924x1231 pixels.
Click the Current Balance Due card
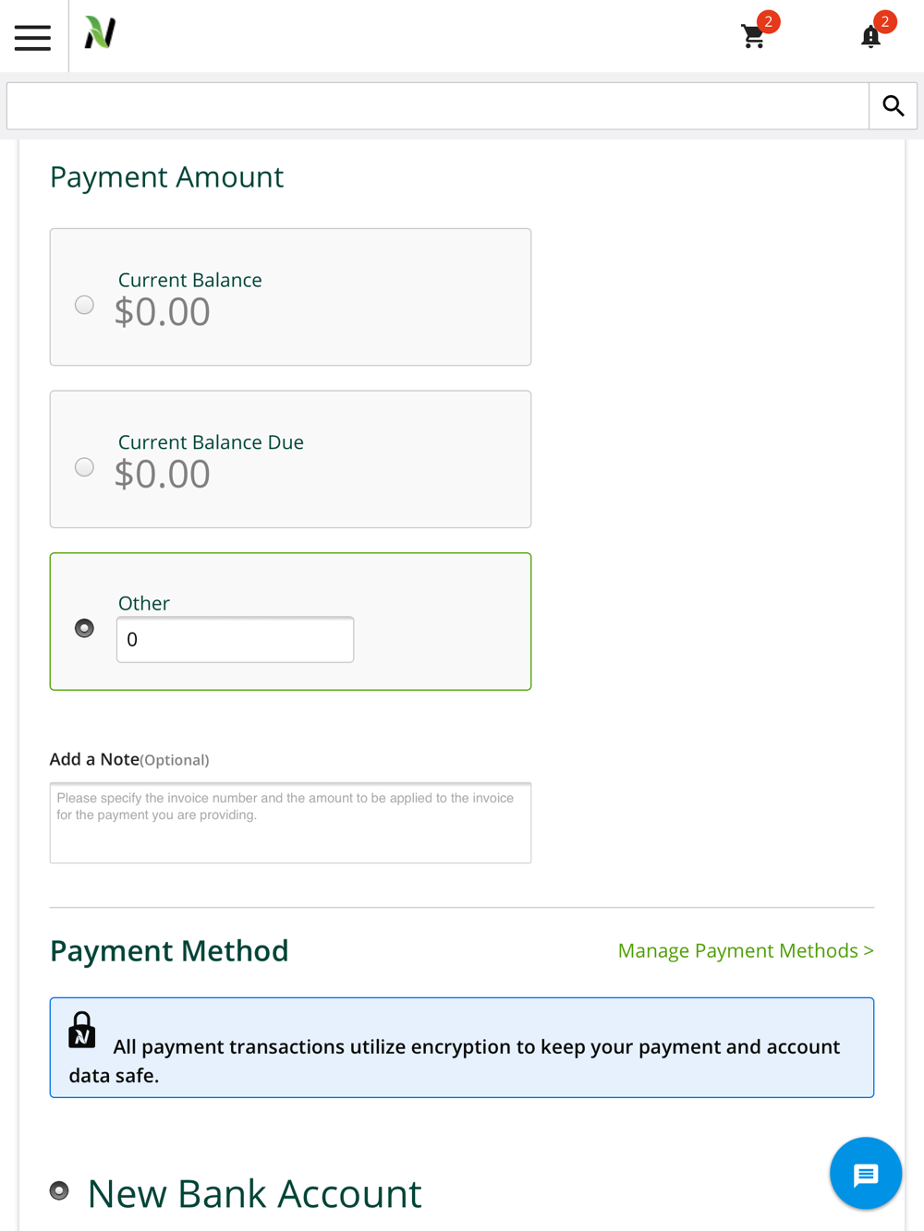tap(290, 460)
